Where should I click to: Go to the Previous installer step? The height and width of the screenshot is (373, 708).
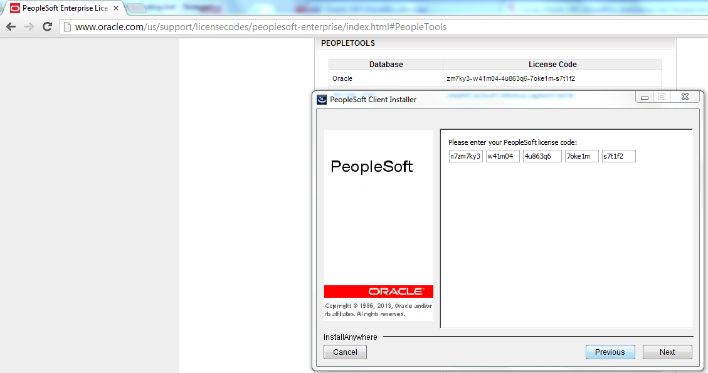610,352
